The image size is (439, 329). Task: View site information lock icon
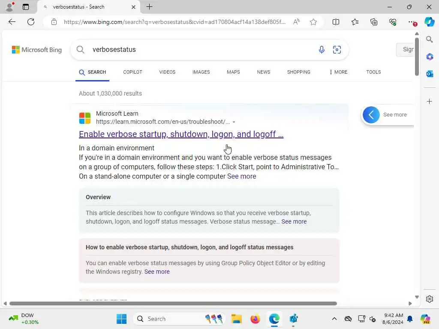54,22
